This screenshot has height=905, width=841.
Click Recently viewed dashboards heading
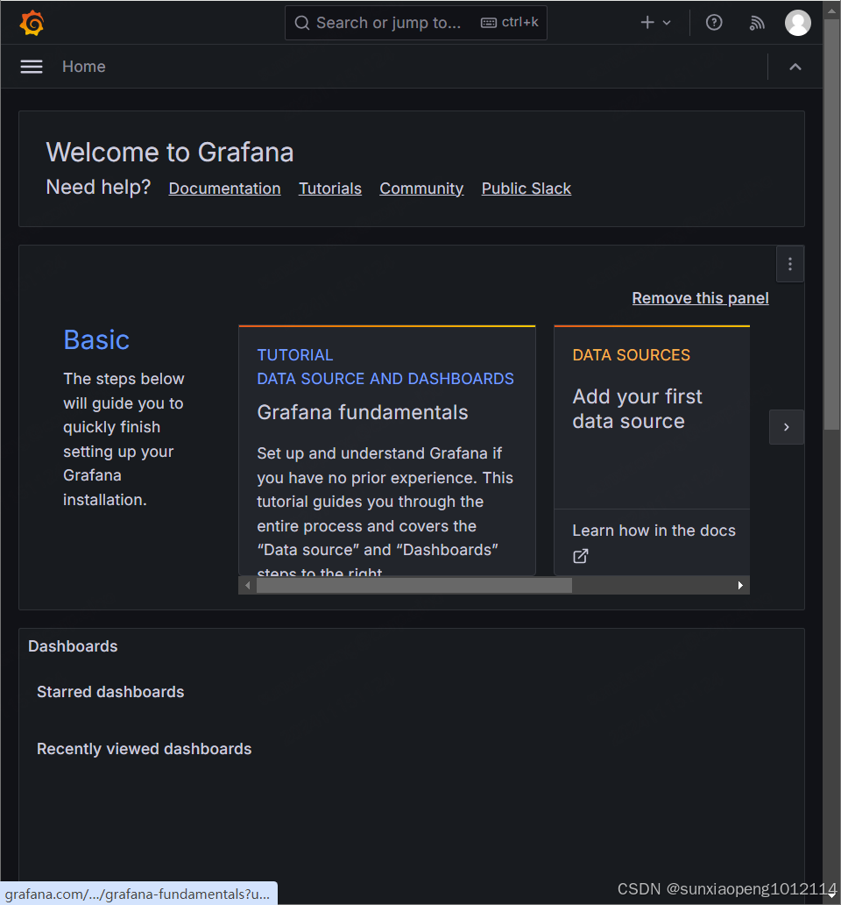[x=144, y=749]
